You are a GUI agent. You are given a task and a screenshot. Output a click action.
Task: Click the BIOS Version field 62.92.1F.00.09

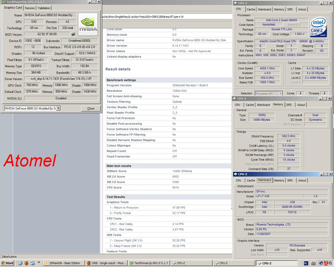[47, 34]
